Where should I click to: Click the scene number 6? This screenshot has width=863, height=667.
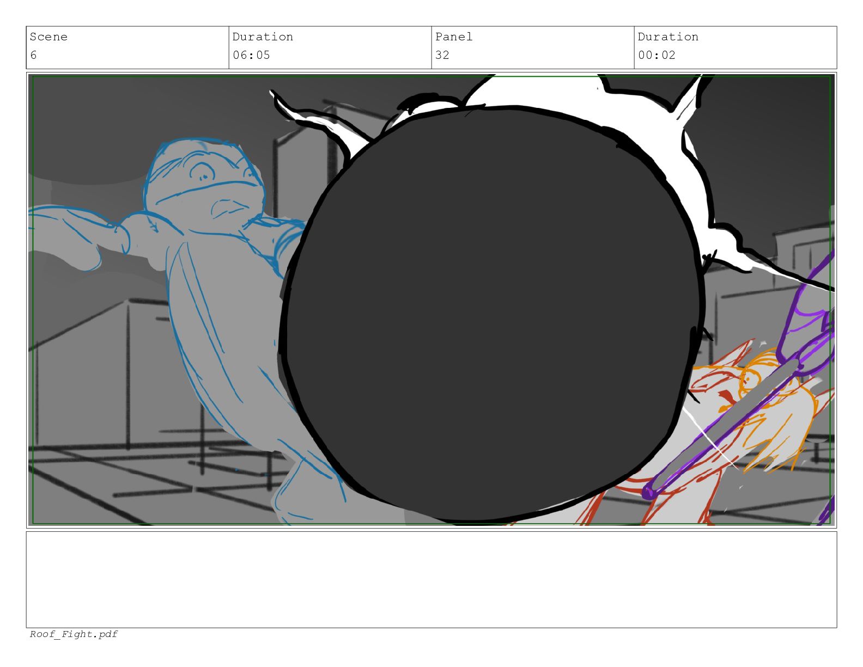[x=33, y=55]
